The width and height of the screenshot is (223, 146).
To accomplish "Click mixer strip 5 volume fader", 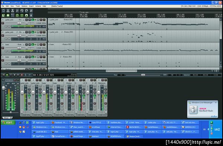I will 66,93.
